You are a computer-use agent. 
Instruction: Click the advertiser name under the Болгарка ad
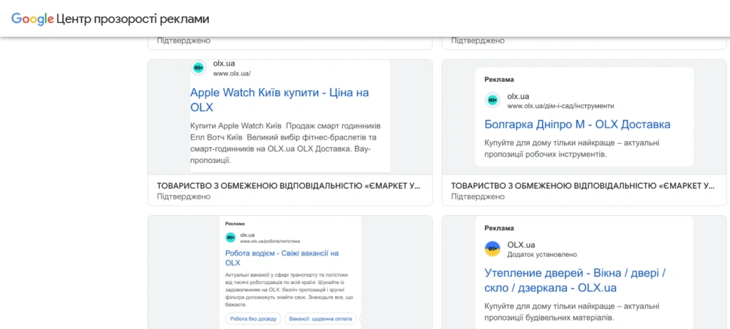pos(583,186)
